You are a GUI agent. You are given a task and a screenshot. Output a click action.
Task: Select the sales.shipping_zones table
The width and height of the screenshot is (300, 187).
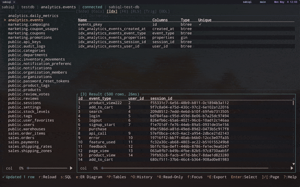point(30,151)
